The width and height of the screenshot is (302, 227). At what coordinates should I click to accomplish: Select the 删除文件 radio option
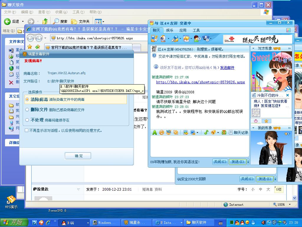coord(27,110)
